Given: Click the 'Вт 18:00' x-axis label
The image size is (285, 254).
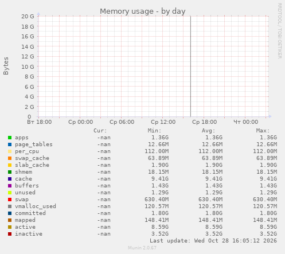Looking at the screenshot, I should tap(40, 122).
